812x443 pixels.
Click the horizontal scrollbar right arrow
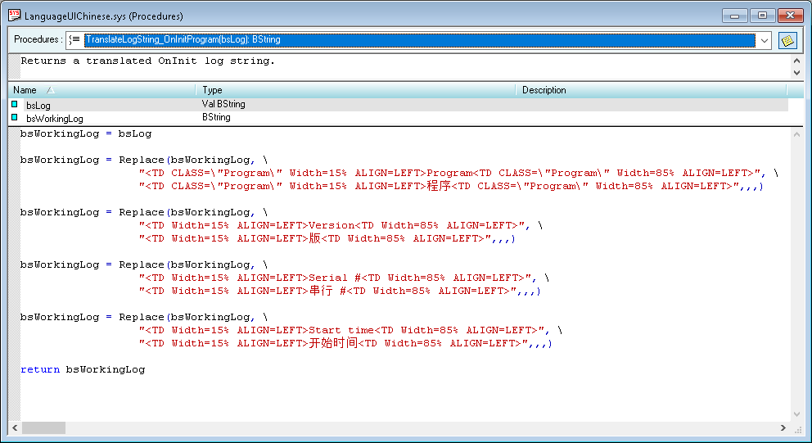pyautogui.click(x=783, y=428)
